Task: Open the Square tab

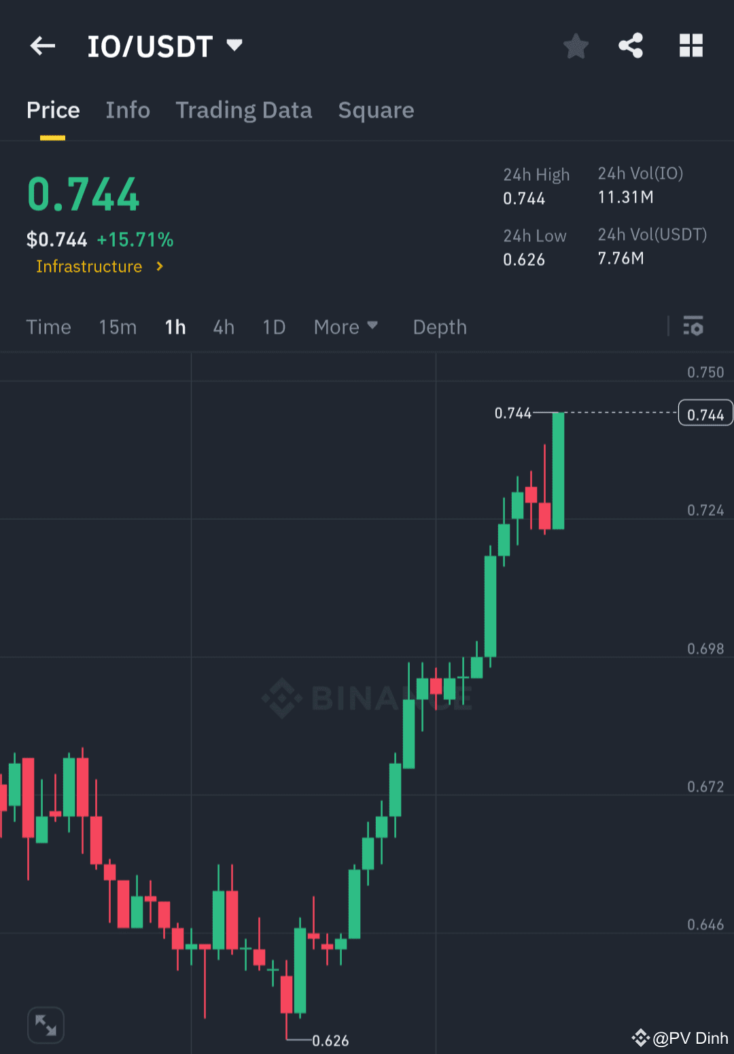Action: click(x=376, y=110)
